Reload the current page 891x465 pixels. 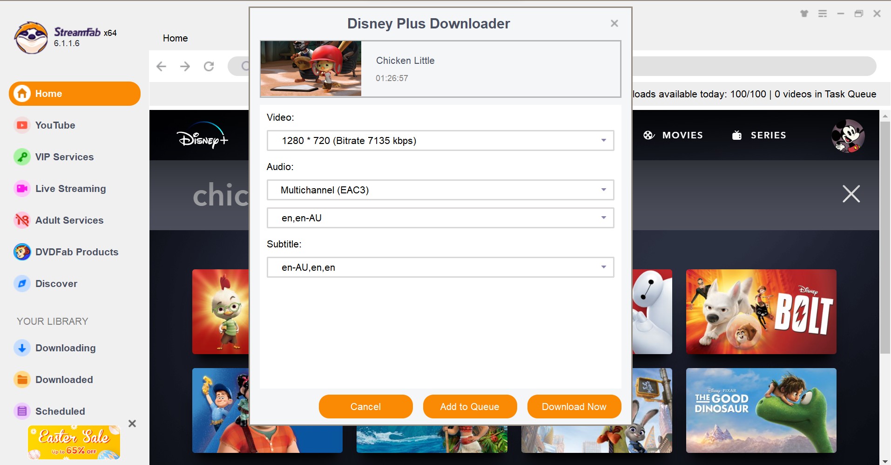pos(209,66)
